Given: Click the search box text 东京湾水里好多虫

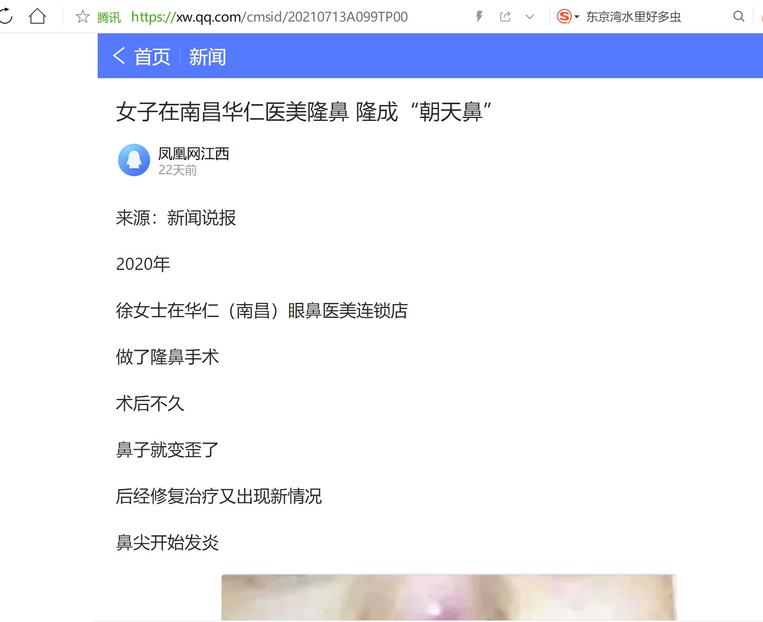Looking at the screenshot, I should click(x=633, y=17).
